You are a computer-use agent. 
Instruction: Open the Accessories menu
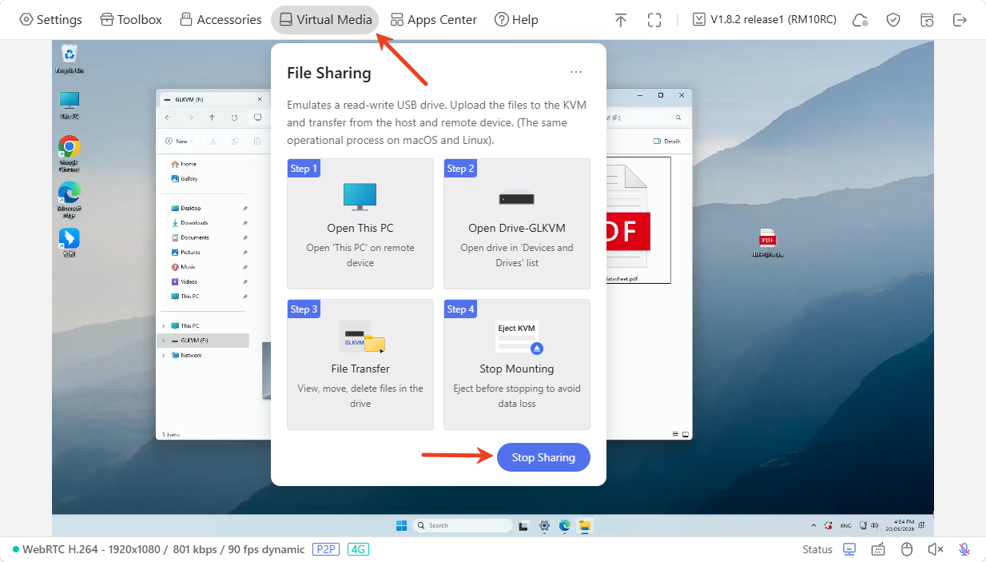pyautogui.click(x=221, y=20)
